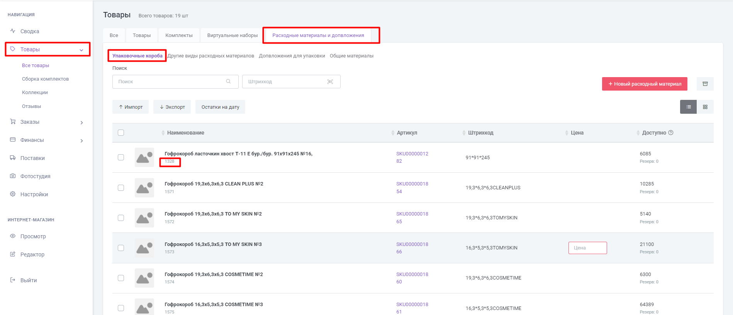Image resolution: width=733 pixels, height=315 pixels.
Task: Expand the Финансы sidebar menu
Action: [81, 140]
